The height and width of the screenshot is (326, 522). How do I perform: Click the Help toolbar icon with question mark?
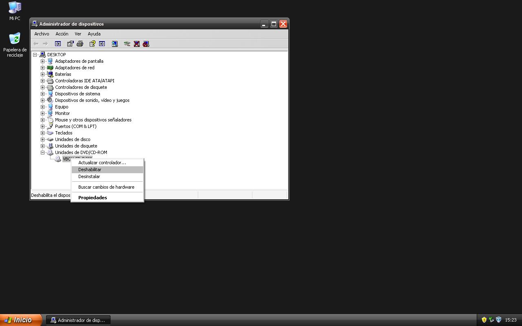[x=93, y=44]
